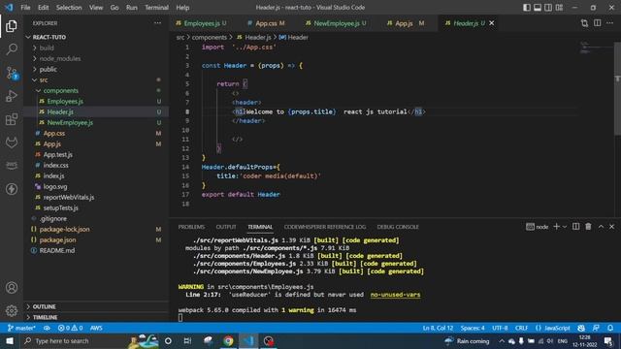Click the Spaces: 4 indentation setting
Viewport: 621px width, 349px height.
[x=473, y=328]
